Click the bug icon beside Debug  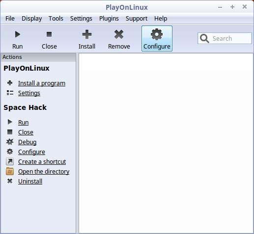(x=10, y=142)
